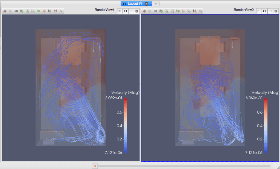Toggle the 3D interaction mode in RenderView2
This screenshot has width=280, height=169.
(156, 11)
